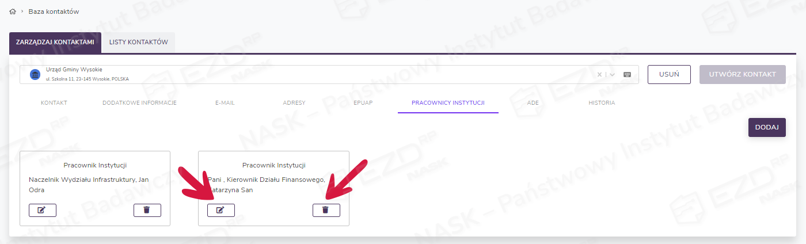
Task: Switch to Zarządzaj kontaktami tab
Action: point(55,43)
